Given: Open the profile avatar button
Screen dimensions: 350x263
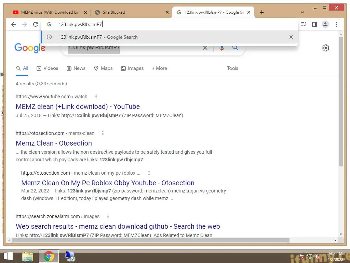Looking at the screenshot, I should [x=325, y=24].
